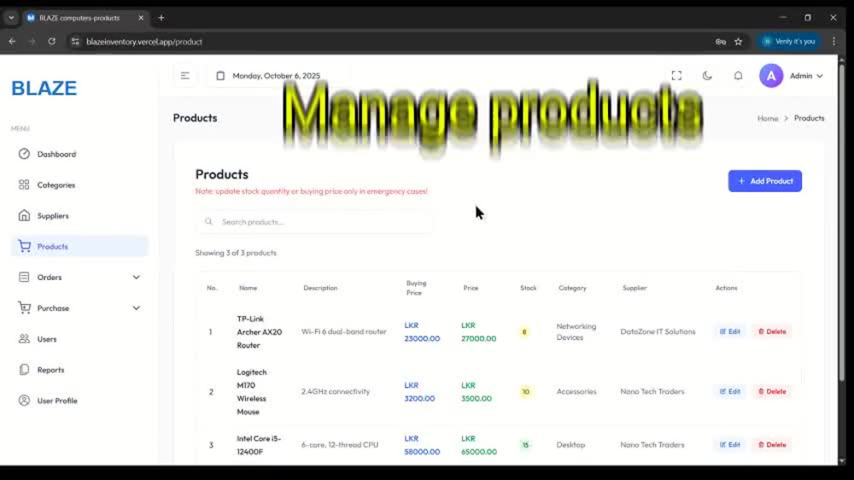Open the Admin account dropdown
Screen dimensions: 854x480
click(x=807, y=76)
